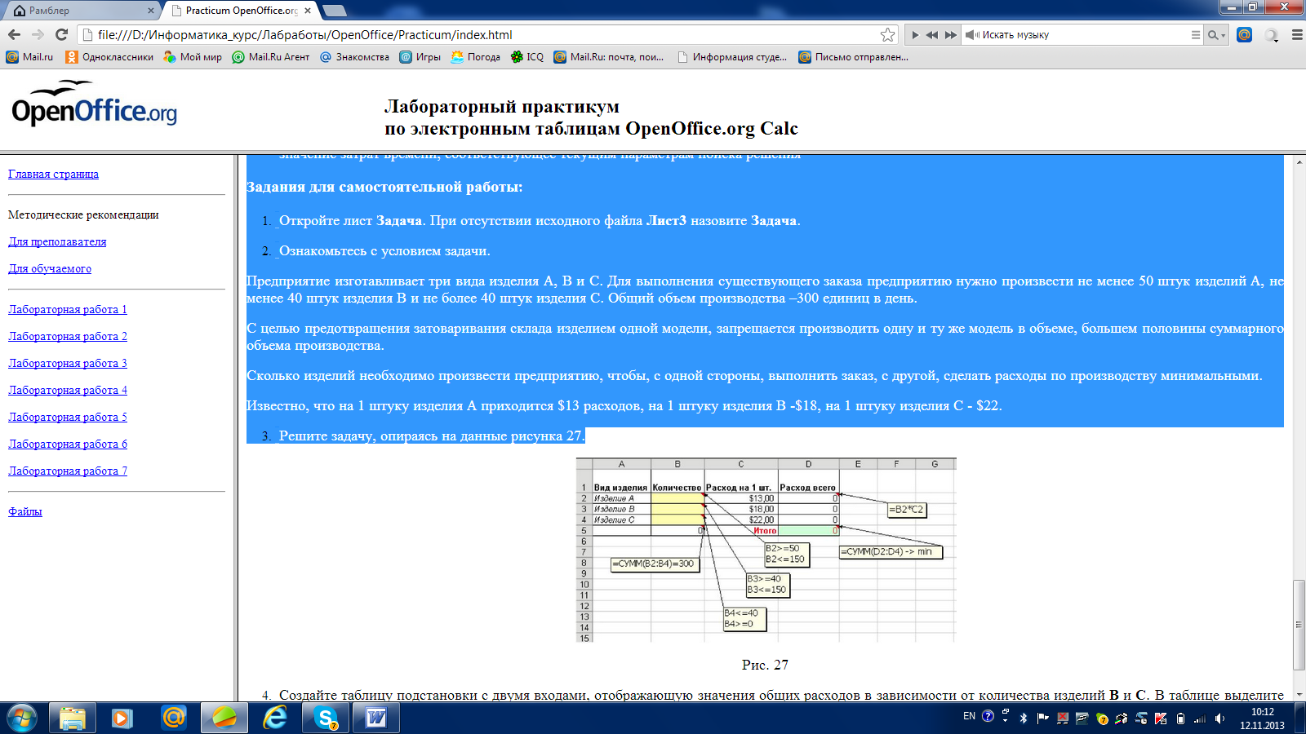Image resolution: width=1306 pixels, height=734 pixels.
Task: Click the music fast-forward button
Action: (951, 35)
